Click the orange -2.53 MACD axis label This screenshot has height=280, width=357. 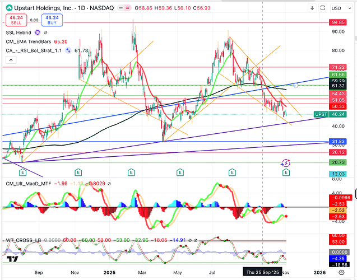click(338, 210)
